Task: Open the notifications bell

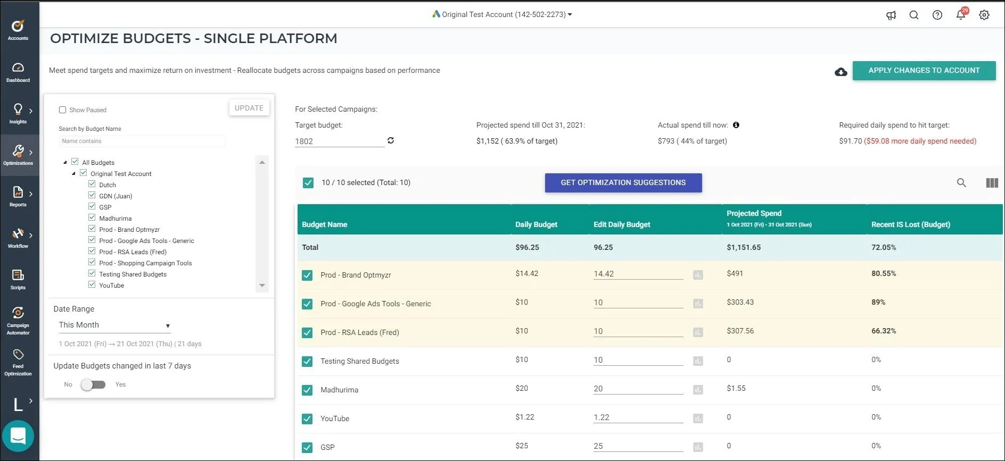Action: pos(961,14)
